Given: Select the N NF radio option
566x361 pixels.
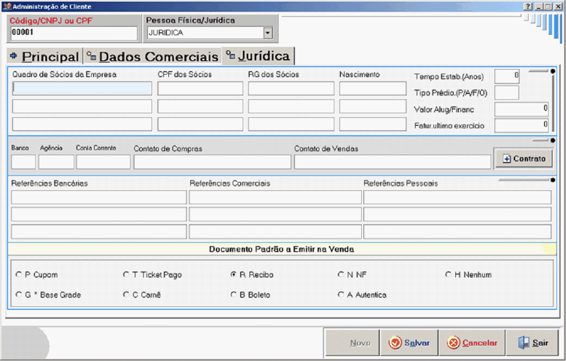Looking at the screenshot, I should tap(341, 274).
